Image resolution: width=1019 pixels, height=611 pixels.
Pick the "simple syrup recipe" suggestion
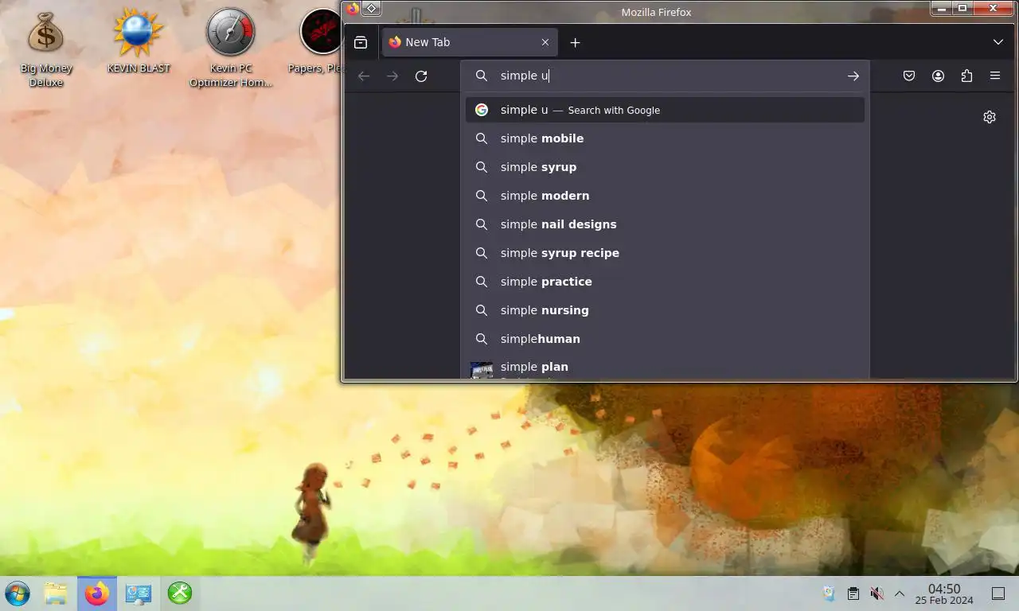pyautogui.click(x=665, y=253)
